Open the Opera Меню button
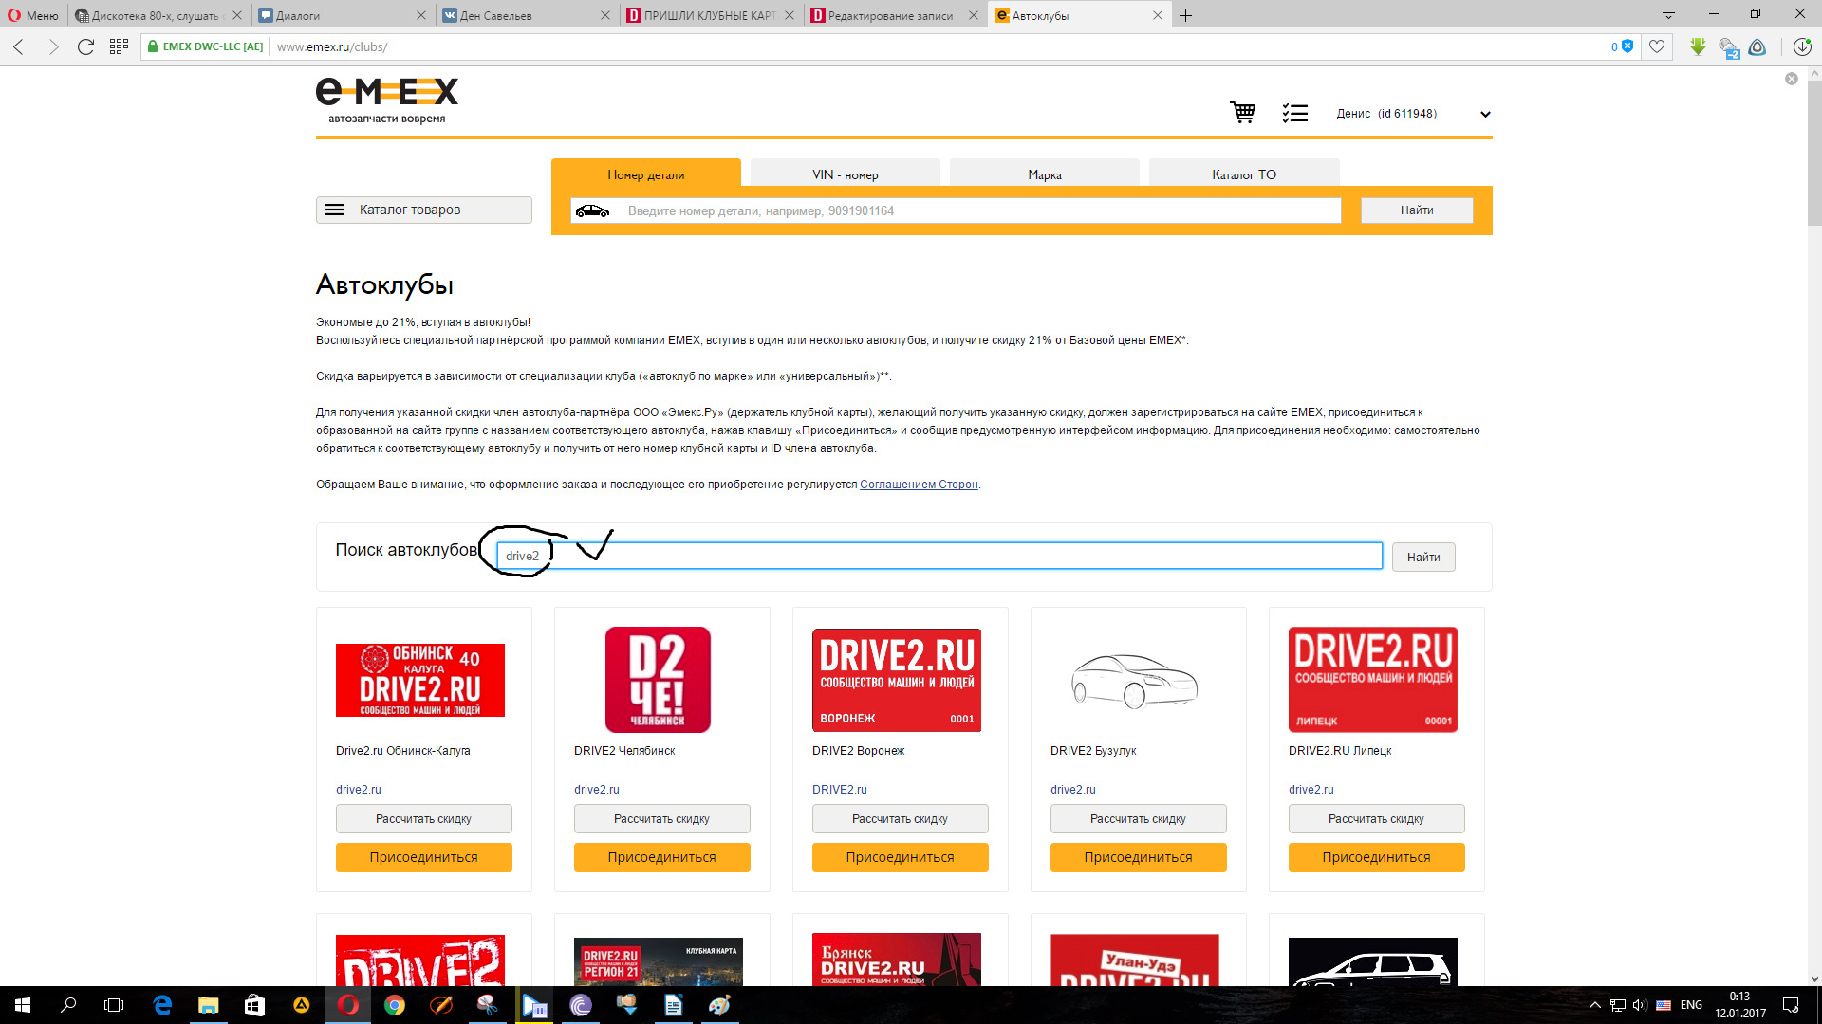The image size is (1822, 1024). 33,15
